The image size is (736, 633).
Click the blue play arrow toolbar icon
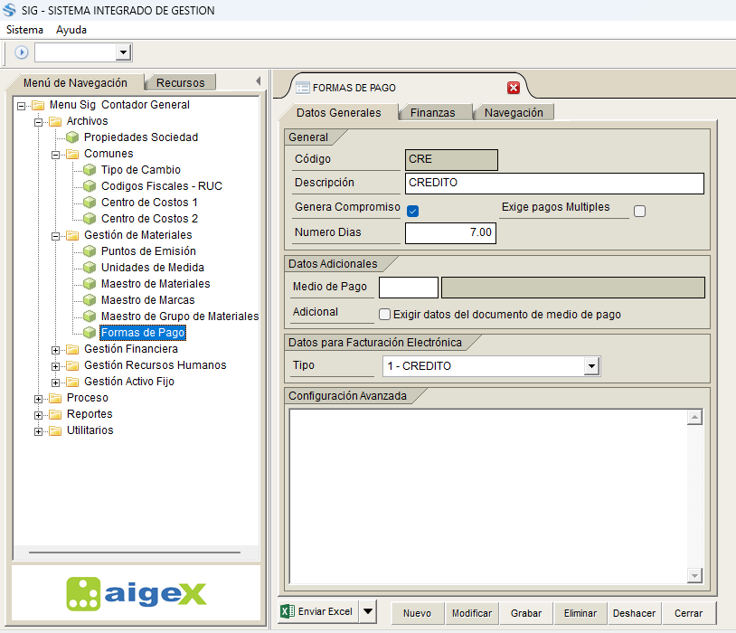coord(21,52)
